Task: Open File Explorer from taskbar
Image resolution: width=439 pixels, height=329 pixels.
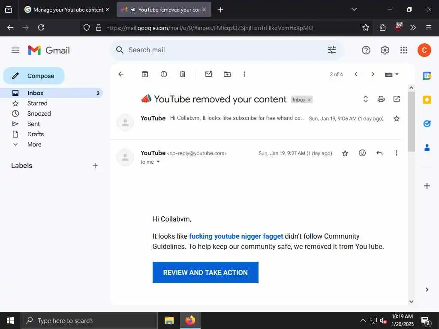Action: click(x=169, y=320)
